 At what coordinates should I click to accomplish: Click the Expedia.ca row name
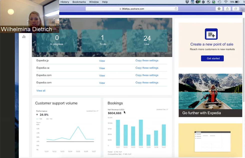(x=43, y=68)
